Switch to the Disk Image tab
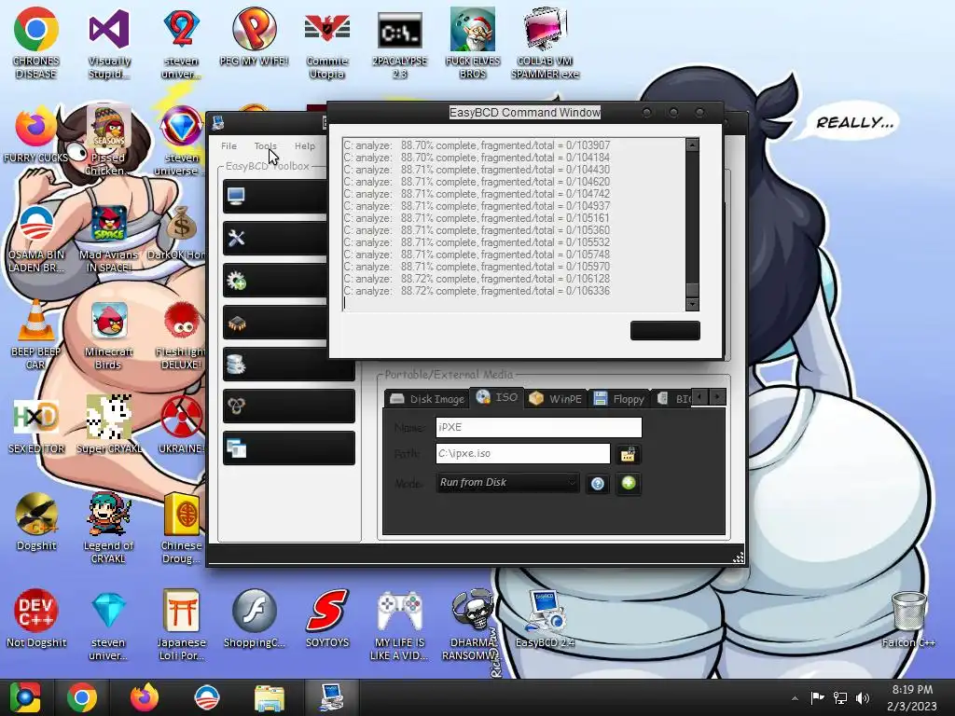This screenshot has height=716, width=955. click(427, 399)
